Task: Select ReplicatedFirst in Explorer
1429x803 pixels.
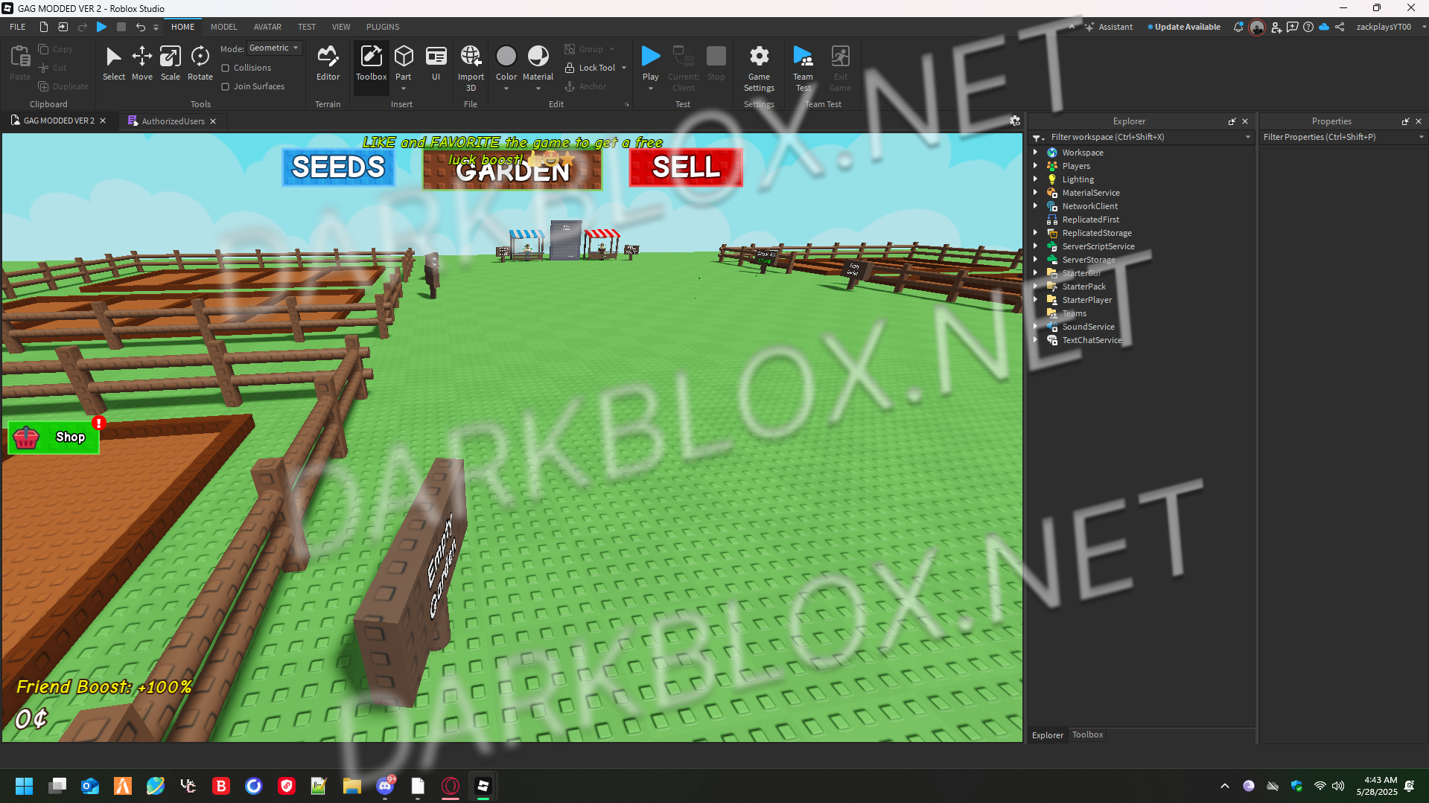Action: tap(1090, 220)
